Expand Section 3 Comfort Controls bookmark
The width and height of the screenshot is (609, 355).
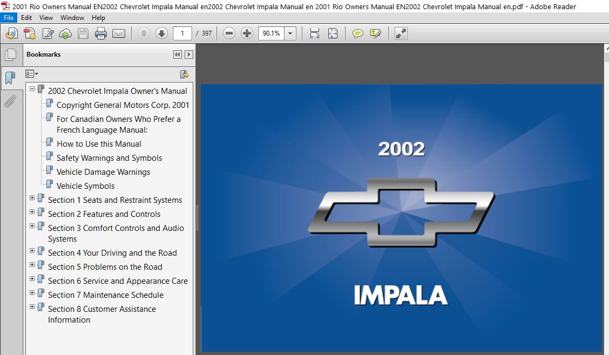32,226
